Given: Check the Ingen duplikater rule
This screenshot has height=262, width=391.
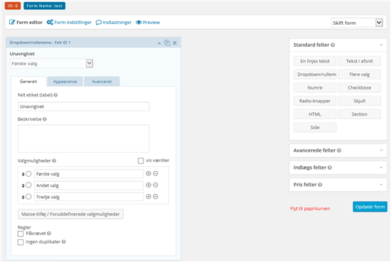Looking at the screenshot, I should coord(21,242).
